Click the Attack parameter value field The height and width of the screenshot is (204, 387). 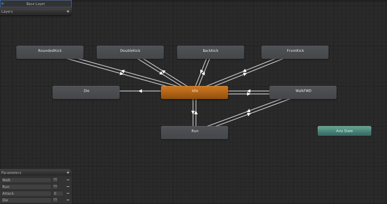[58, 194]
